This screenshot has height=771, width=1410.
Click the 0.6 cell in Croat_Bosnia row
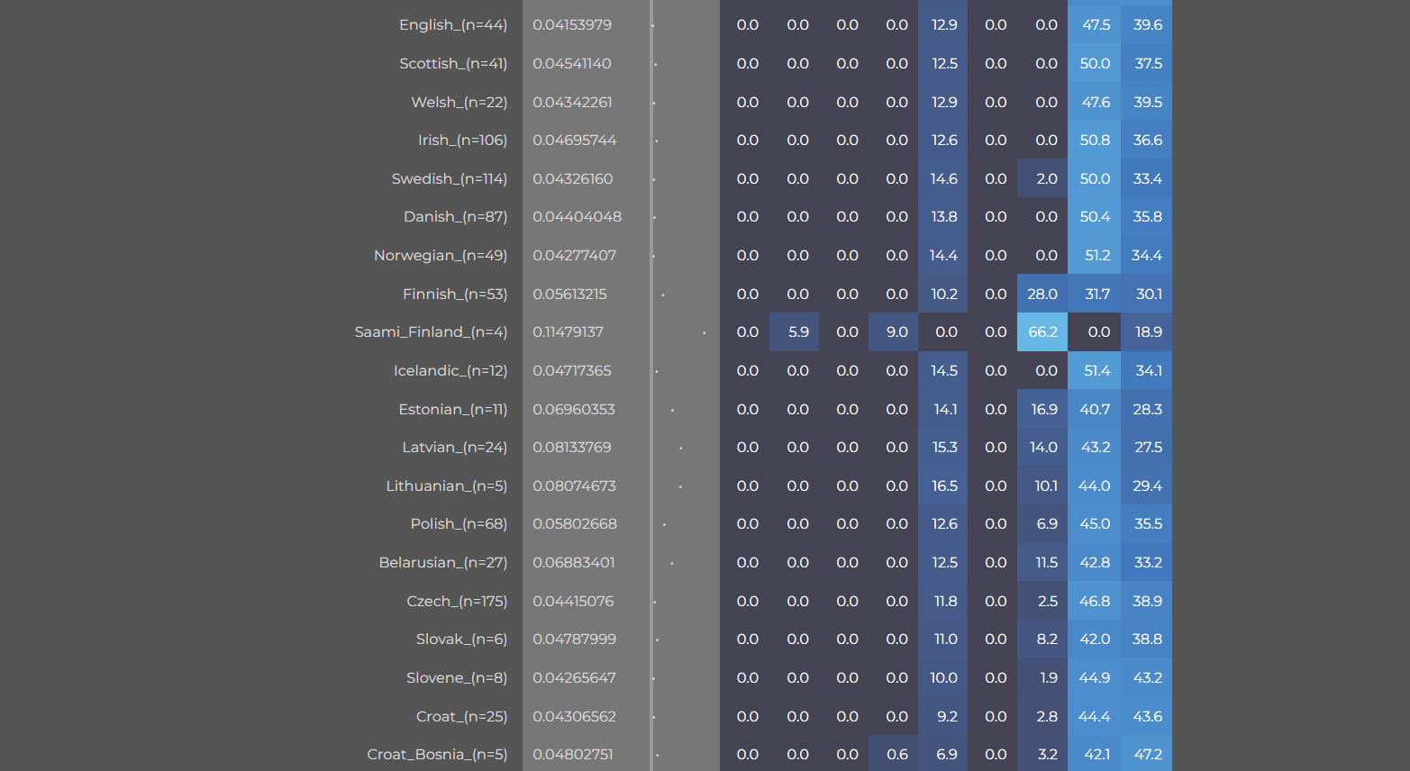point(894,755)
